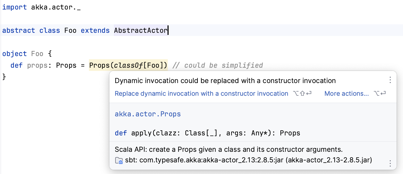Click the extends keyword

[x=95, y=30]
